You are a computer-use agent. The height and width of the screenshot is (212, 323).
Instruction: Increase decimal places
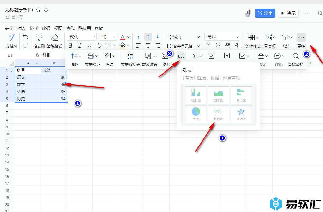[228, 46]
